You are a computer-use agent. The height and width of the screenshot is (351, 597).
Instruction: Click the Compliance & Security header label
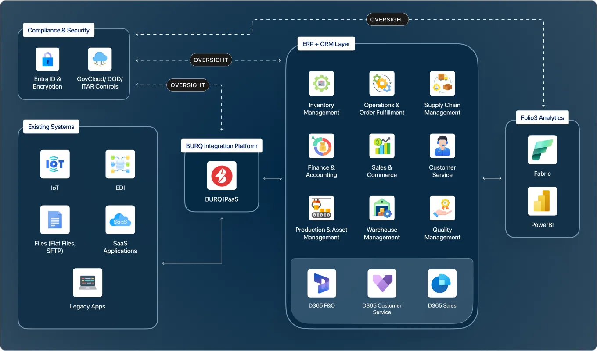pyautogui.click(x=58, y=30)
